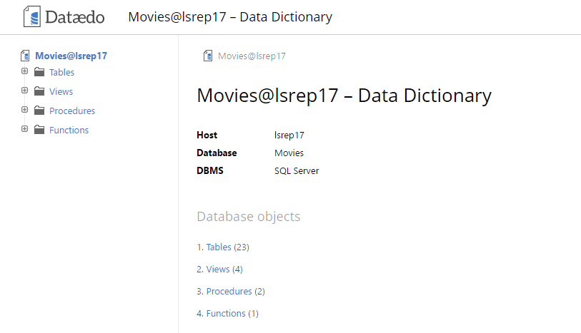Open the Functions (1) link under Database objects
Image resolution: width=581 pixels, height=333 pixels.
coord(226,314)
